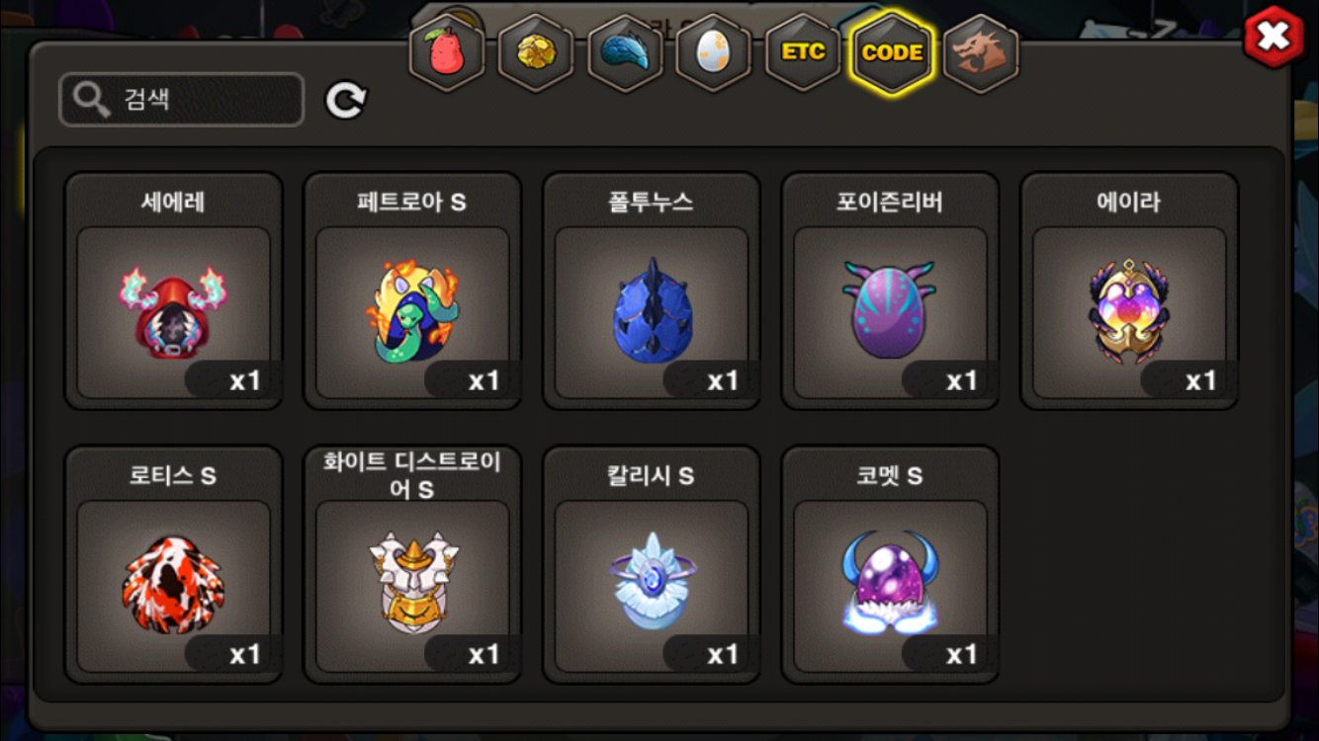Click the refresh arrow next to search
The width and height of the screenshot is (1319, 741).
[346, 100]
